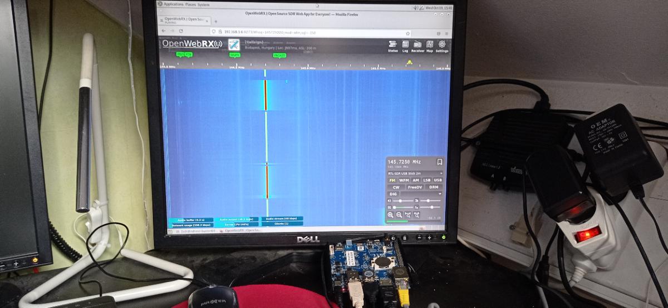Open the Status panel icon

(x=393, y=47)
